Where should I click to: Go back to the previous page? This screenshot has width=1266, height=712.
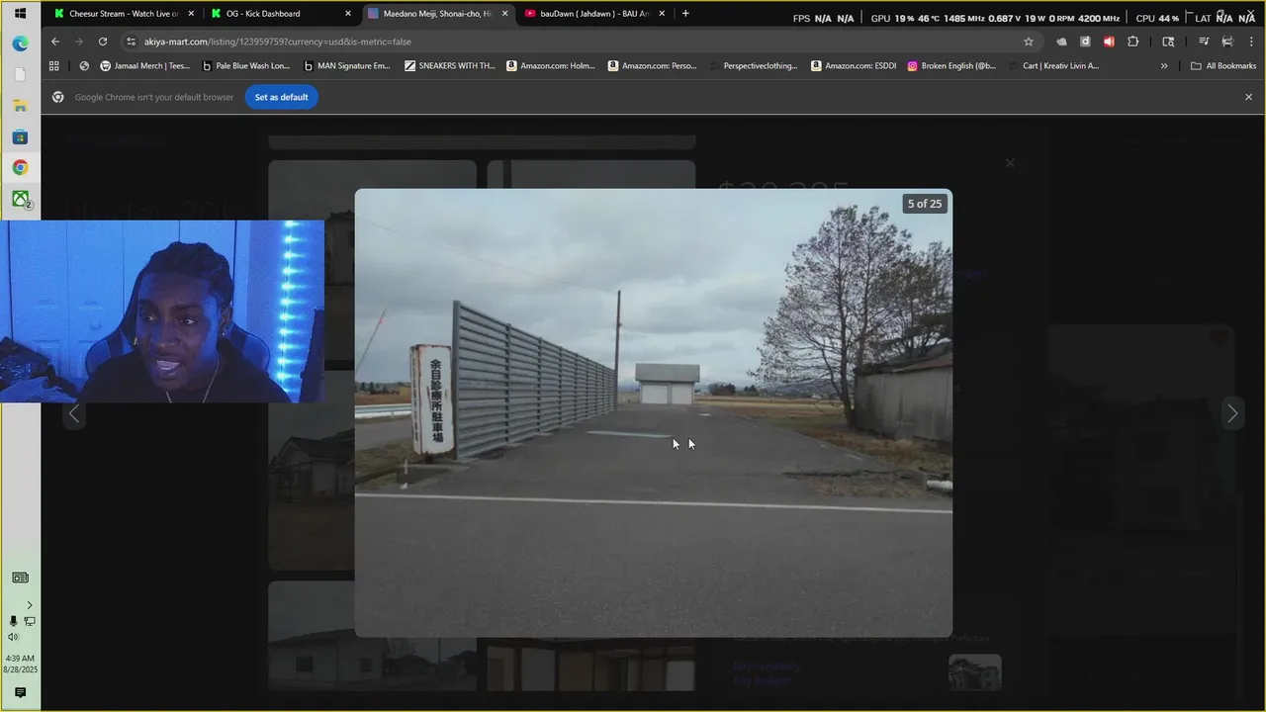coord(55,42)
